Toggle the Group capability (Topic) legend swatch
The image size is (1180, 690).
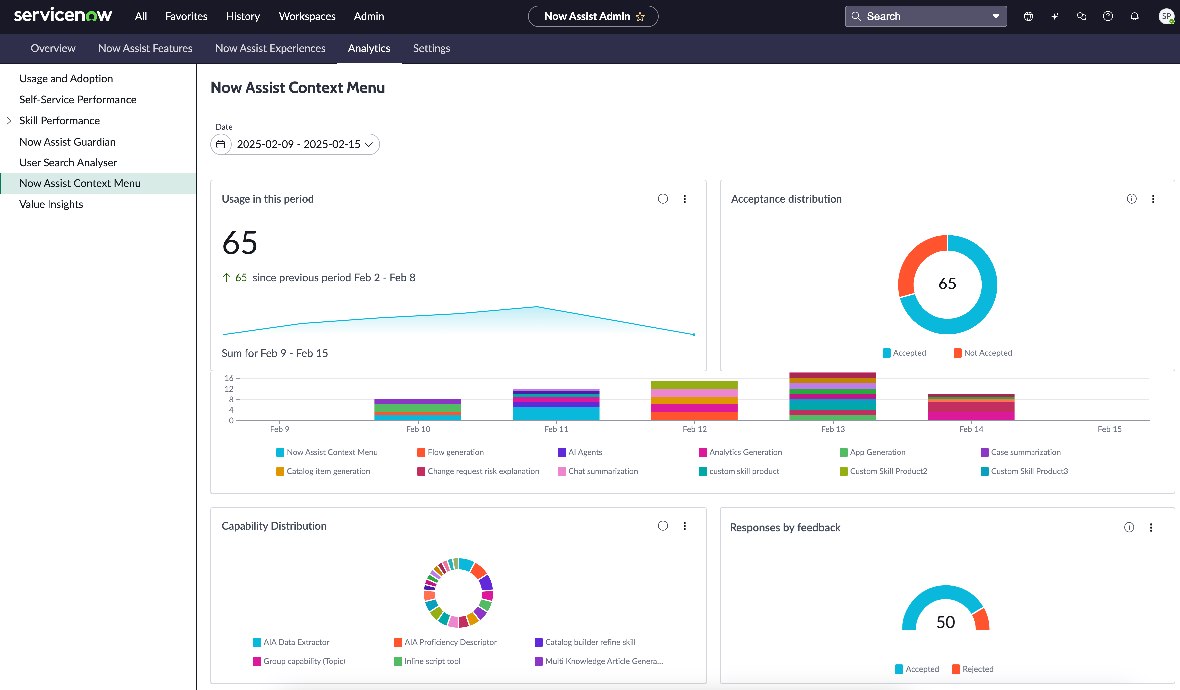tap(257, 661)
